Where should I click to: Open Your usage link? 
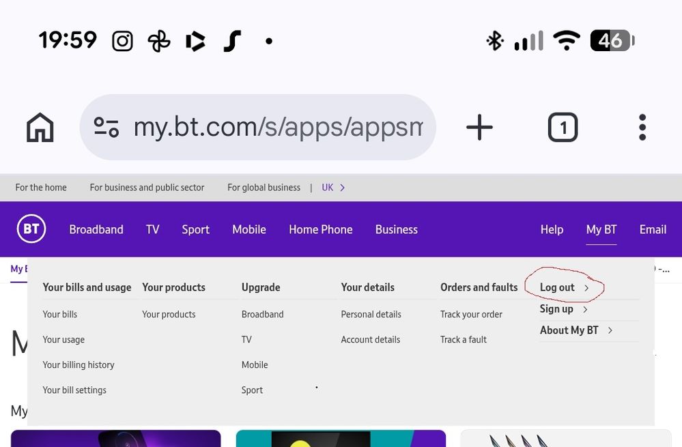[63, 340]
